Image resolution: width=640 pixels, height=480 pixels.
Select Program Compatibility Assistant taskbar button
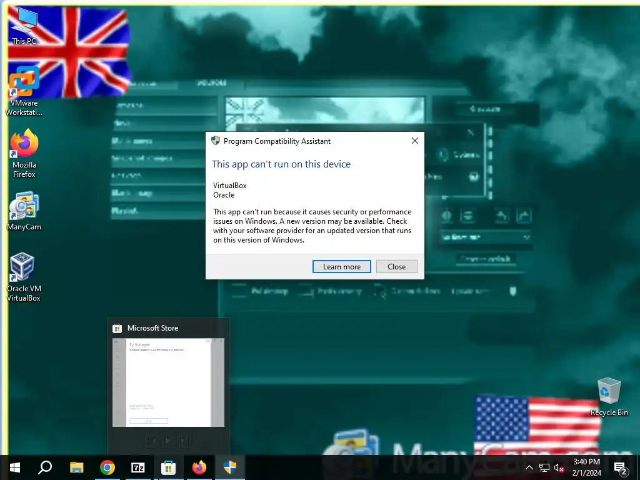coord(230,467)
